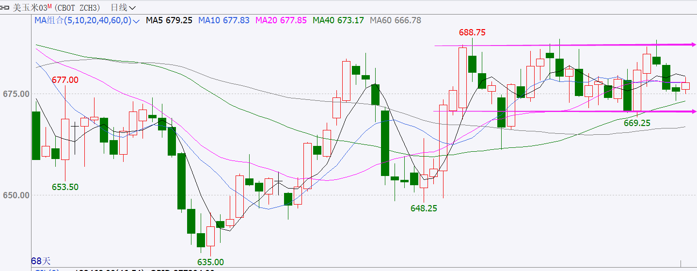The image size is (697, 271).
Task: Click the 美玉米03 (CBOT ZCH3) contract title
Action: (57, 7)
